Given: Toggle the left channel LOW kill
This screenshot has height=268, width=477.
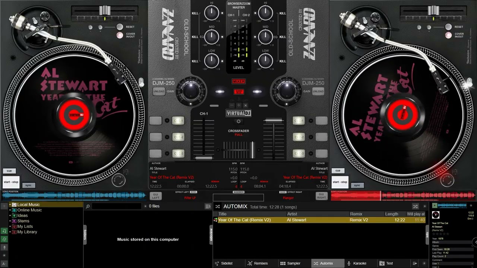Looking at the screenshot, I should 195,61.
